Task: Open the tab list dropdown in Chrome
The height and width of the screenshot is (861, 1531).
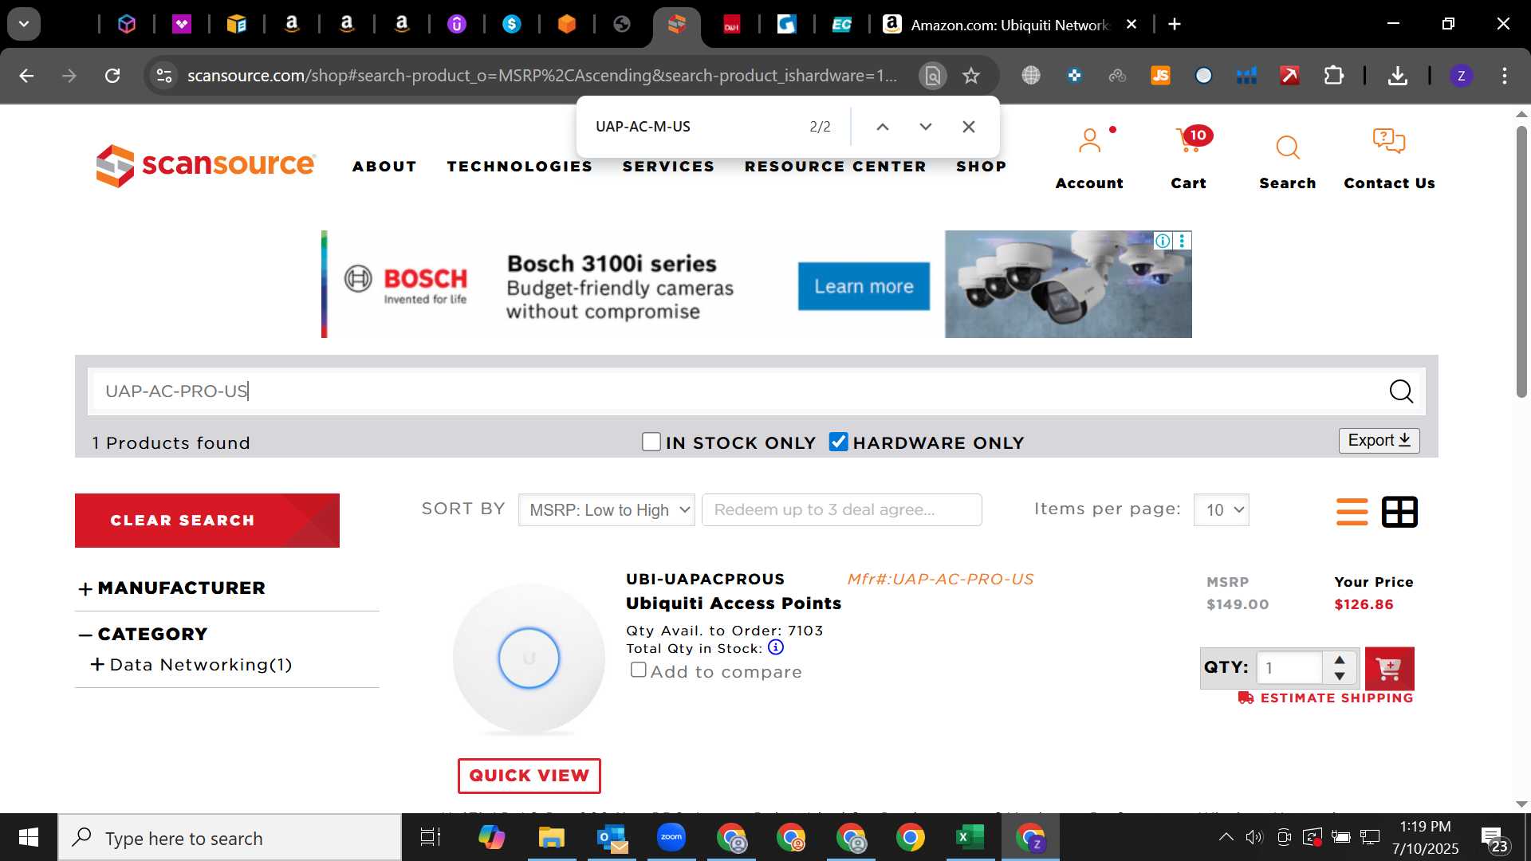Action: pyautogui.click(x=24, y=25)
